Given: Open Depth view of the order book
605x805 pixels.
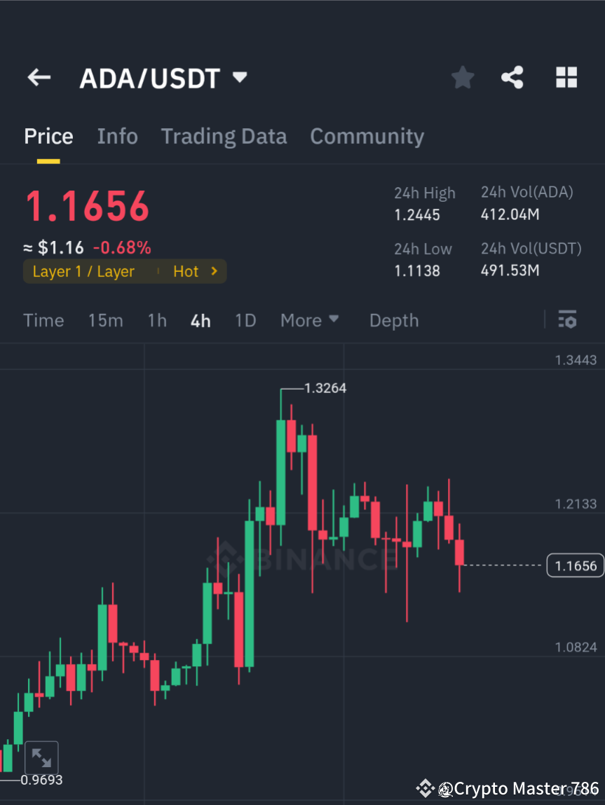Looking at the screenshot, I should pos(393,319).
